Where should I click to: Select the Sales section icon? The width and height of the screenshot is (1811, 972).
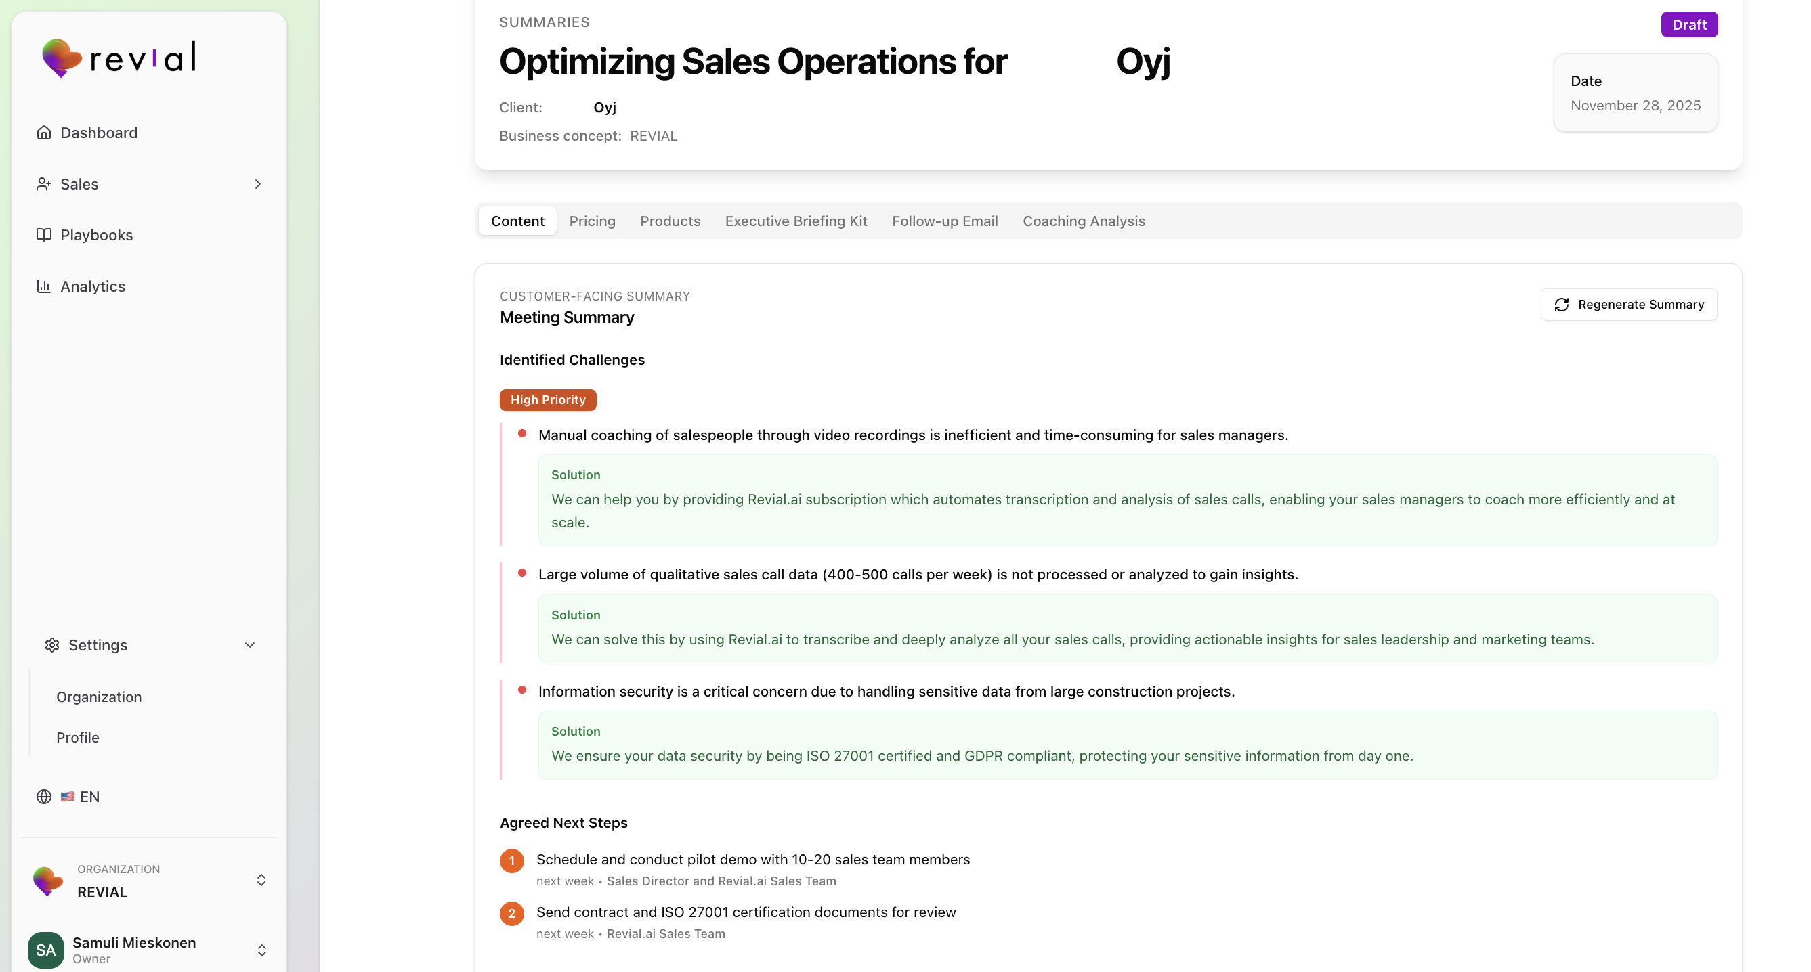pyautogui.click(x=43, y=183)
